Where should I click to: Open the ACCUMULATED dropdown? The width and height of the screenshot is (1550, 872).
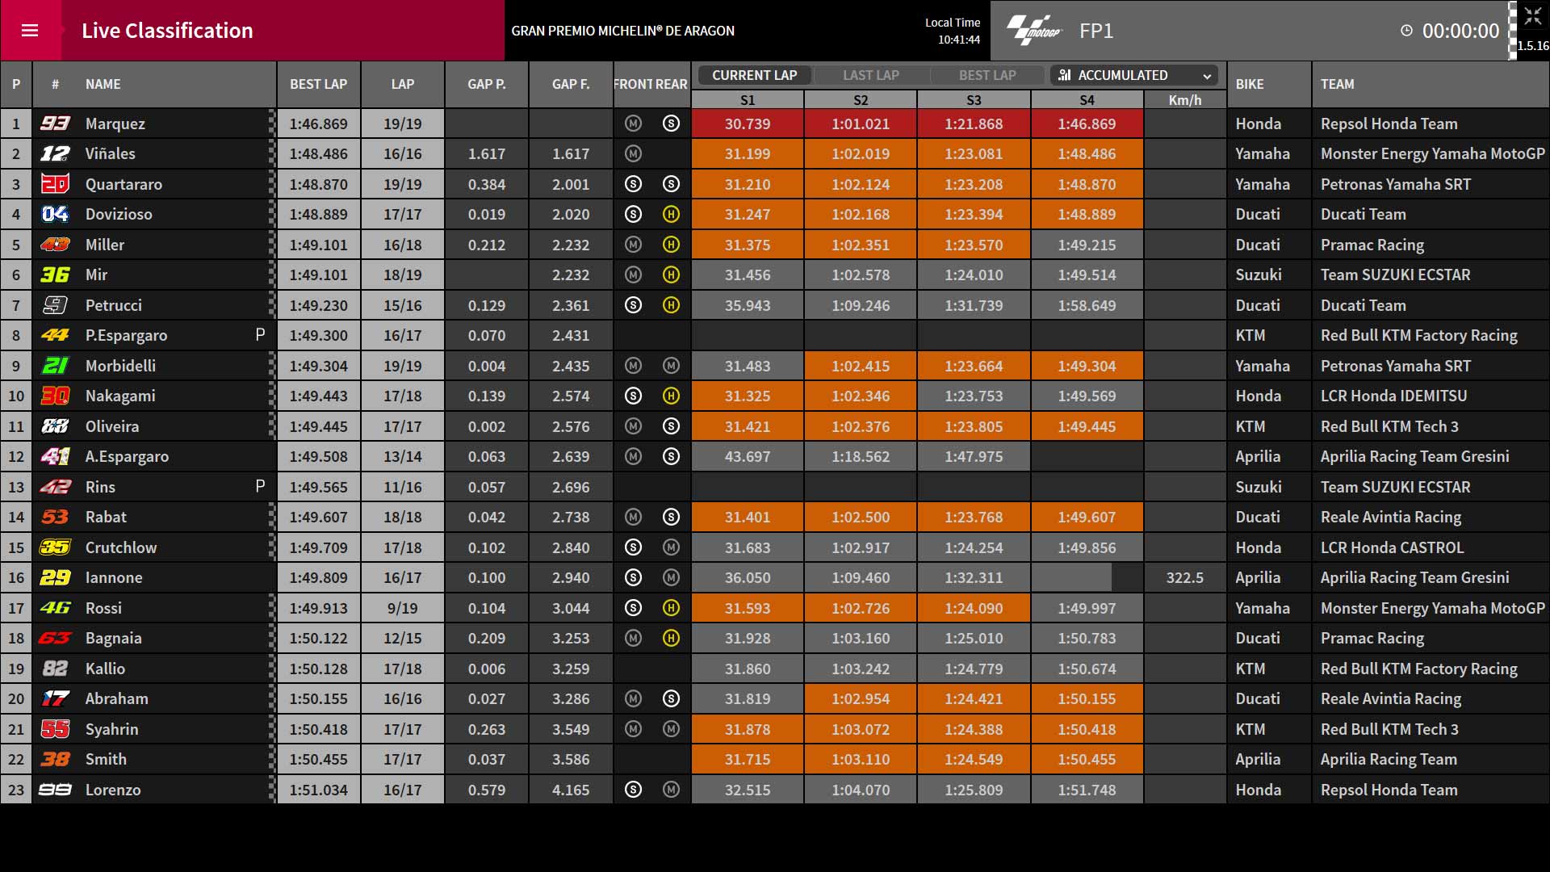[x=1134, y=75]
